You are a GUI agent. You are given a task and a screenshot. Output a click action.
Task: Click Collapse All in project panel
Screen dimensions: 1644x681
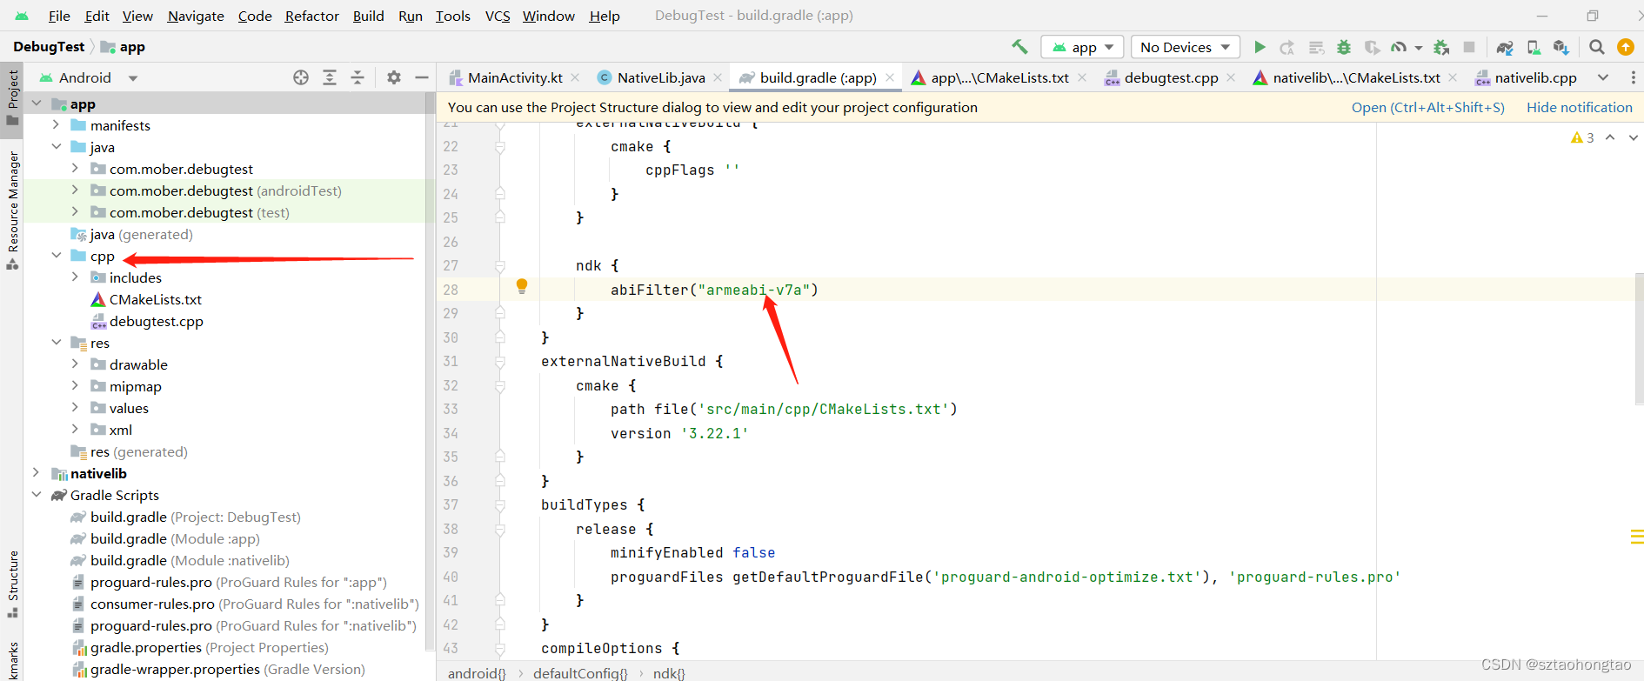coord(358,77)
